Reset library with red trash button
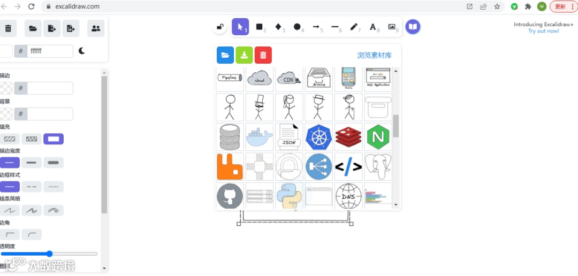 coord(263,55)
